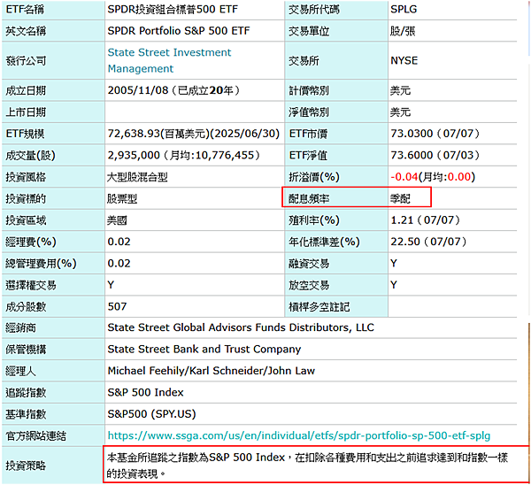
Task: Click the tracked index S&P 500 Index
Action: pyautogui.click(x=145, y=392)
